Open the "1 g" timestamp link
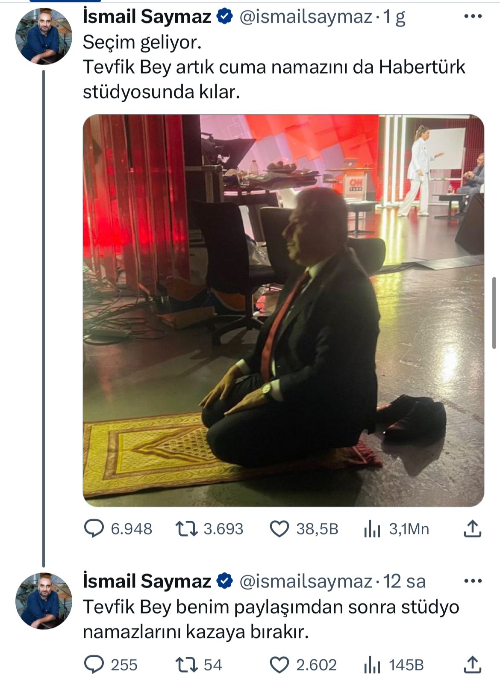The image size is (500, 682). coord(394,17)
